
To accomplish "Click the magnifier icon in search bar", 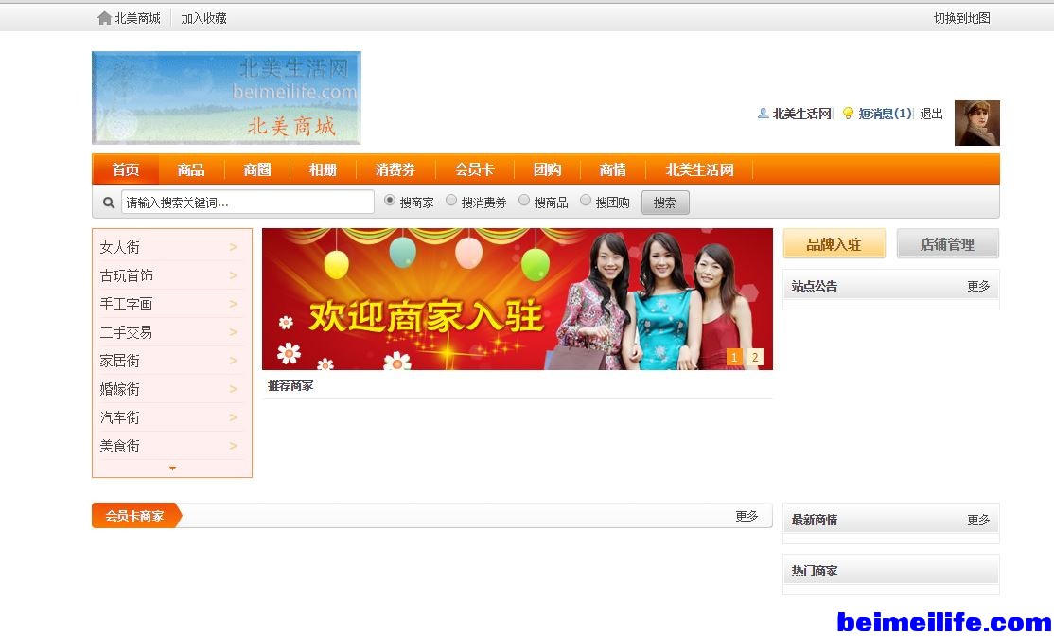I will (x=109, y=203).
